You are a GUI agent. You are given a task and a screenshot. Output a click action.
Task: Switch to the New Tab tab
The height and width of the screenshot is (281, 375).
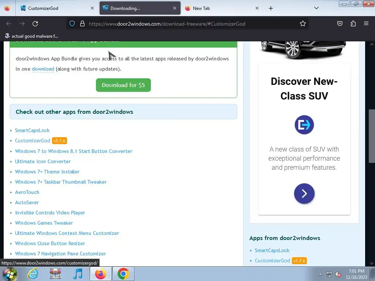222,8
